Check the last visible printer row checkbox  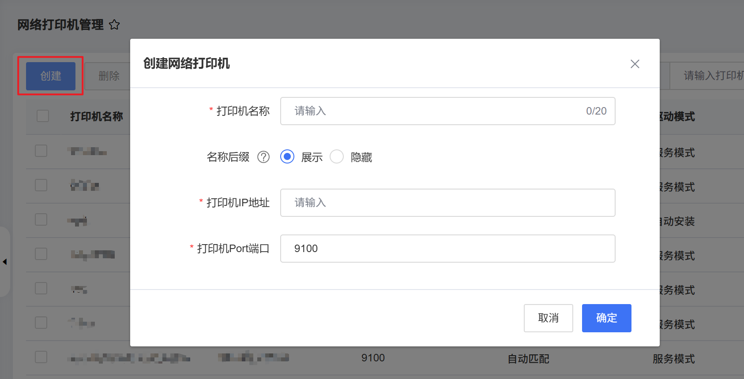41,357
